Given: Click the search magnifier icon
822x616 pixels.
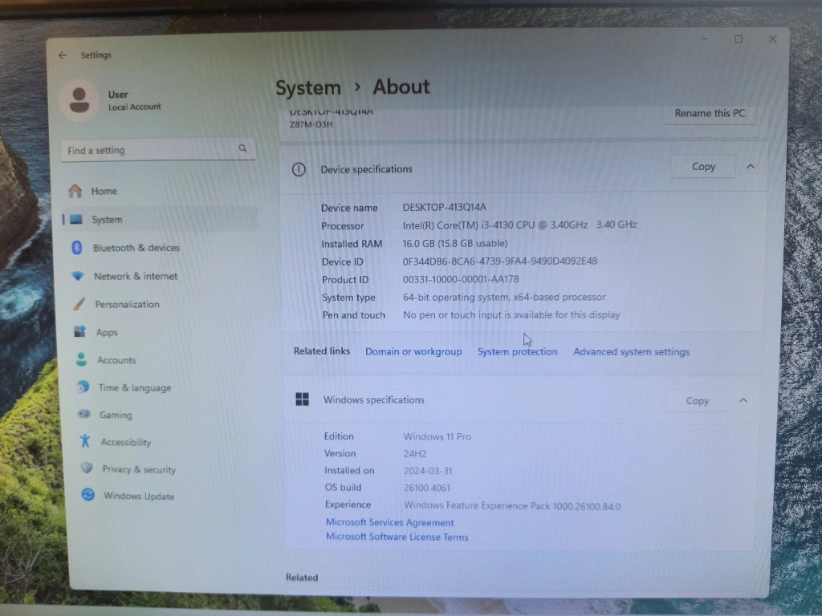Looking at the screenshot, I should click(x=242, y=148).
